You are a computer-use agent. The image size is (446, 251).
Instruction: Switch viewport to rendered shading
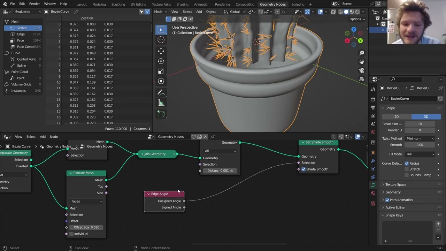pos(357,12)
